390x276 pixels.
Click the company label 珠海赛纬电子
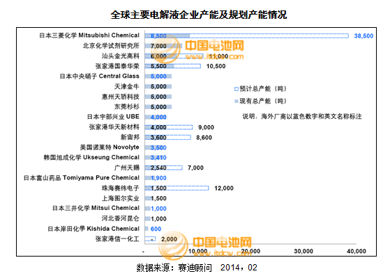click(121, 188)
